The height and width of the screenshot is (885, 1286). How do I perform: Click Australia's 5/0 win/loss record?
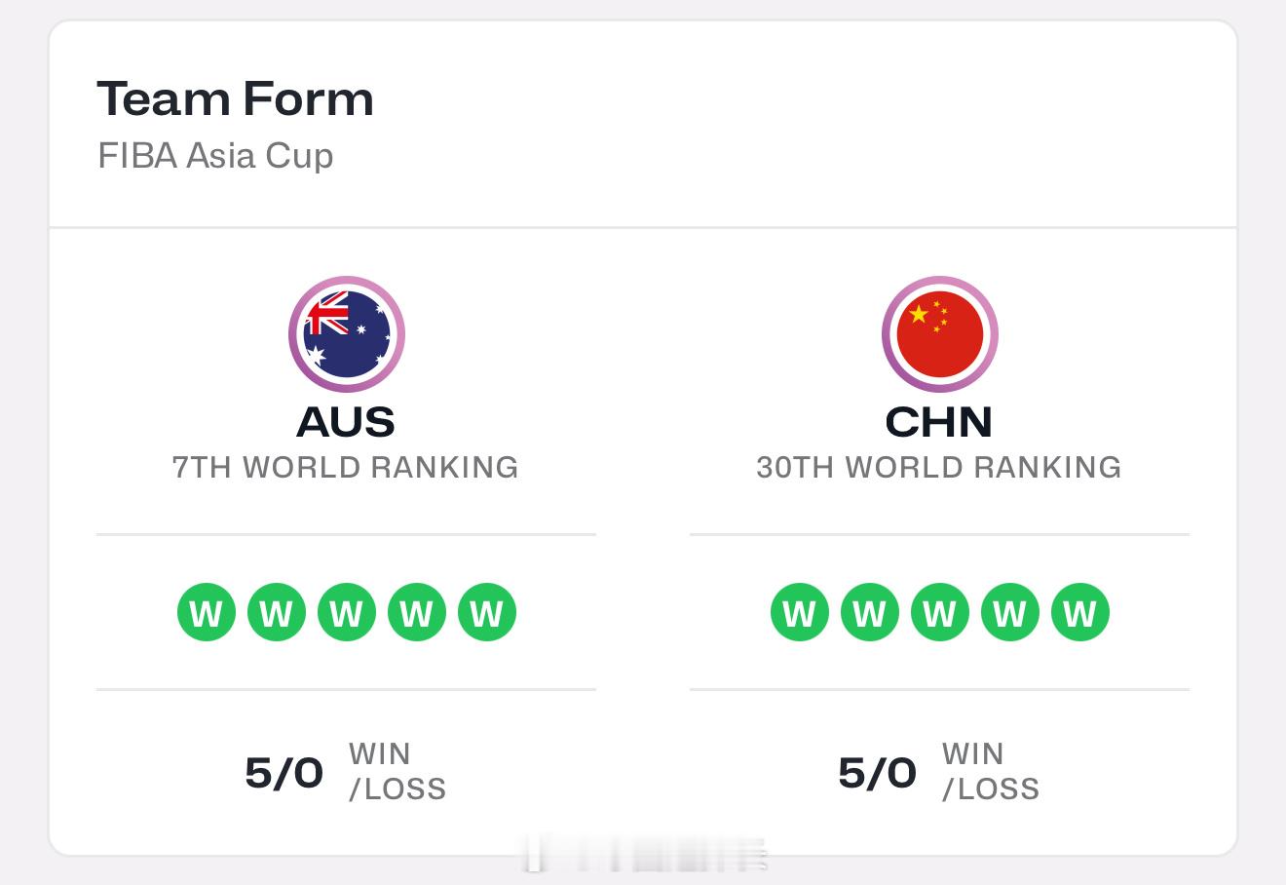tap(346, 772)
